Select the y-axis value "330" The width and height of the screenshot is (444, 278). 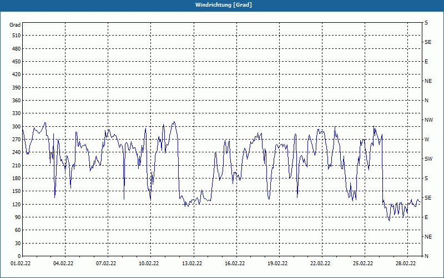[17, 113]
